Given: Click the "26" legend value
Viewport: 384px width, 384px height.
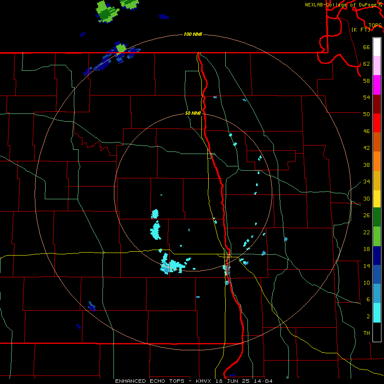Looking at the screenshot, I should [x=367, y=215].
